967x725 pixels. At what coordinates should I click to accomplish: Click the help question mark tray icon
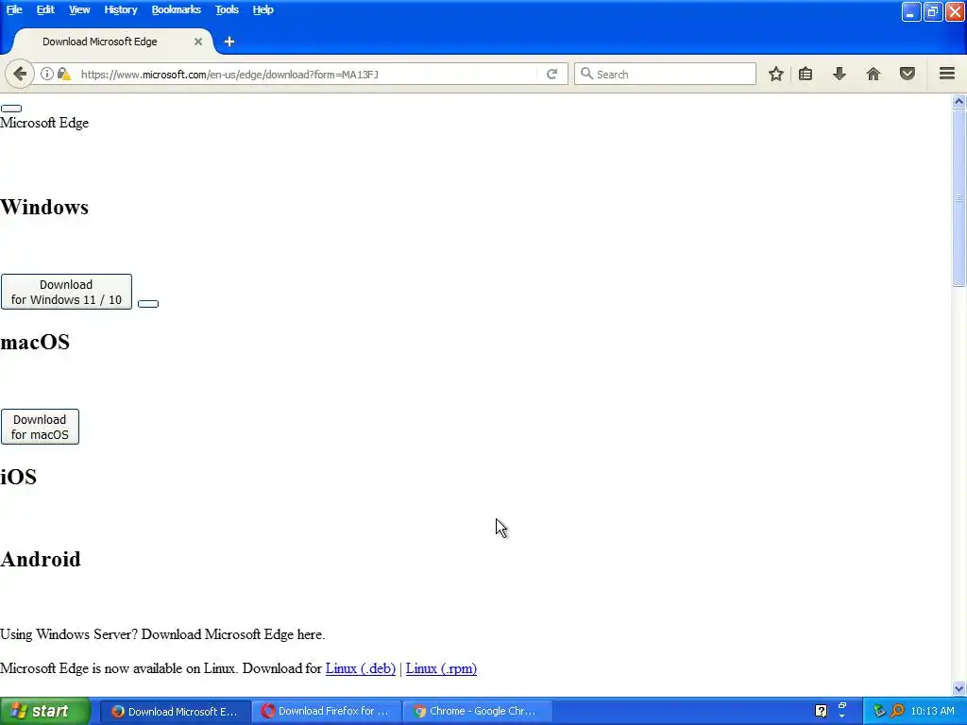821,711
